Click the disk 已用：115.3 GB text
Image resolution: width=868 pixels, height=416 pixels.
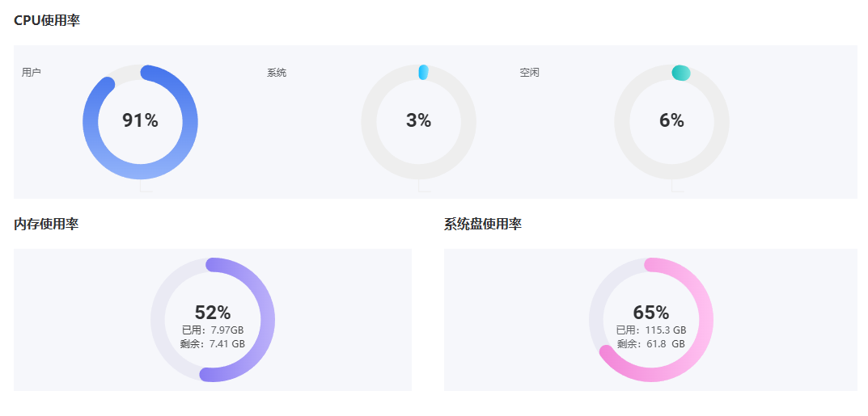pyautogui.click(x=651, y=330)
